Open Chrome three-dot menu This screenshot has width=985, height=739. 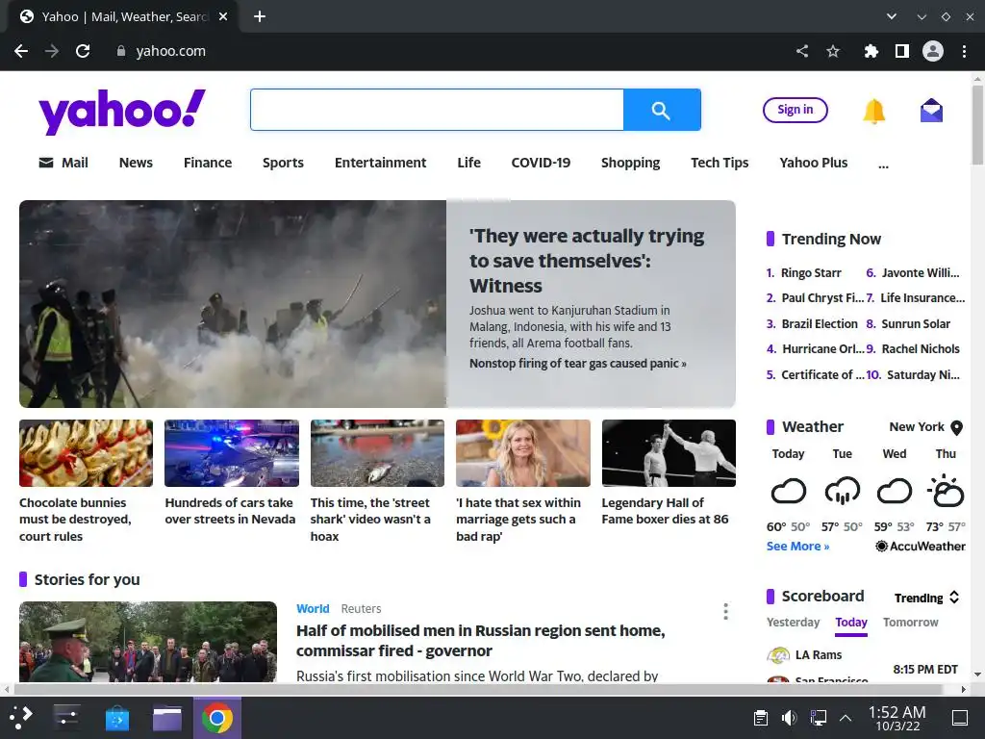tap(964, 51)
